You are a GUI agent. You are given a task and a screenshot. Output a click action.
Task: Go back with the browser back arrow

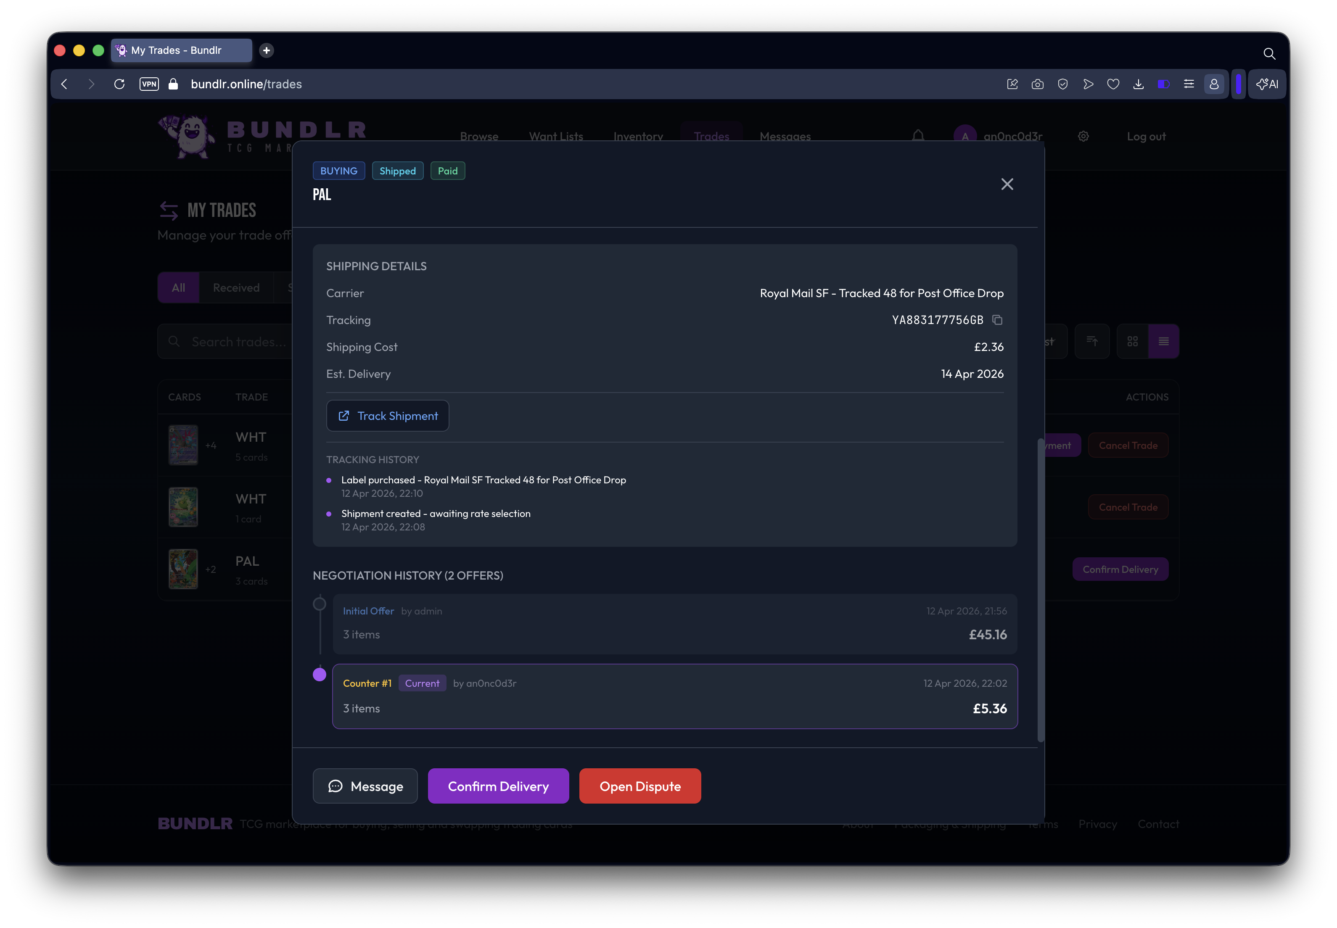point(64,84)
